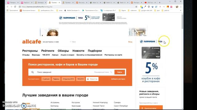Click the Вход login link

click(x=130, y=42)
